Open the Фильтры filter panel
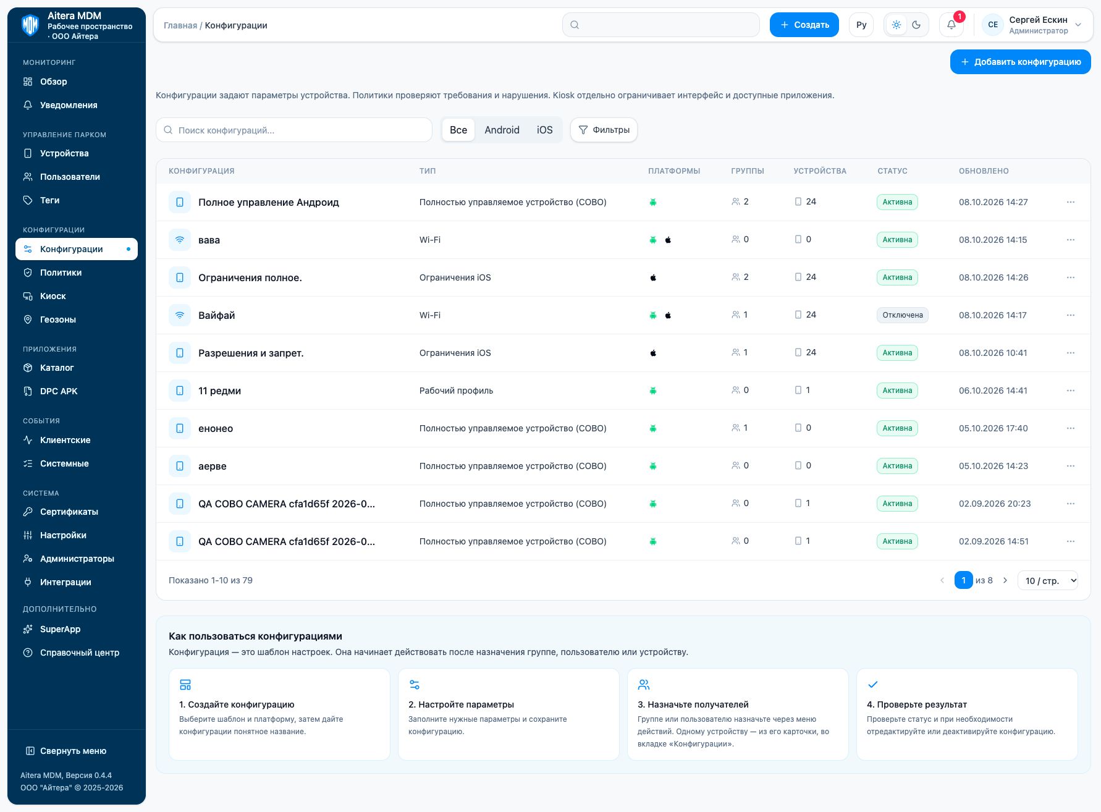This screenshot has height=812, width=1101. 604,130
